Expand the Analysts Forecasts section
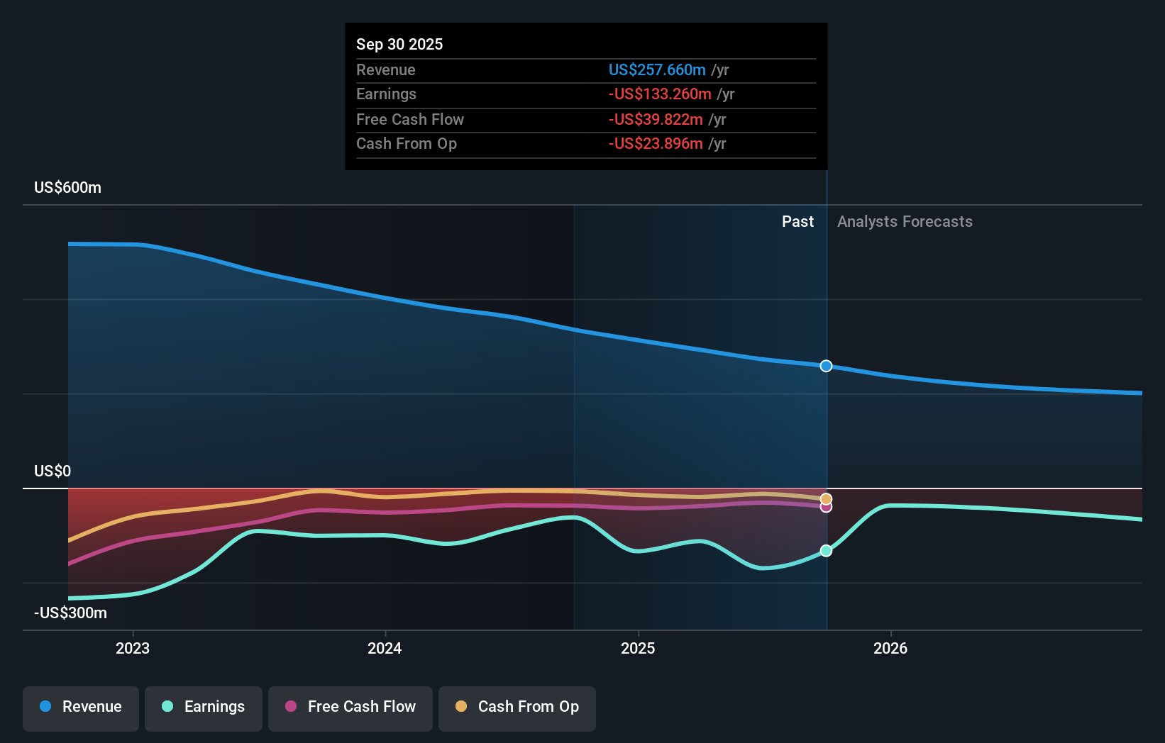1165x743 pixels. [x=904, y=221]
